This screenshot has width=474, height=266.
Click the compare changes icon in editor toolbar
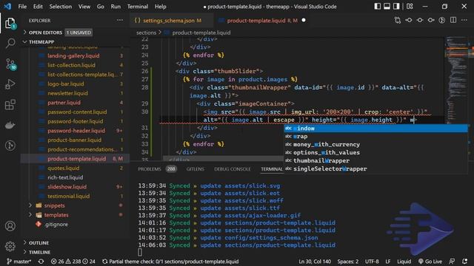[x=398, y=20]
